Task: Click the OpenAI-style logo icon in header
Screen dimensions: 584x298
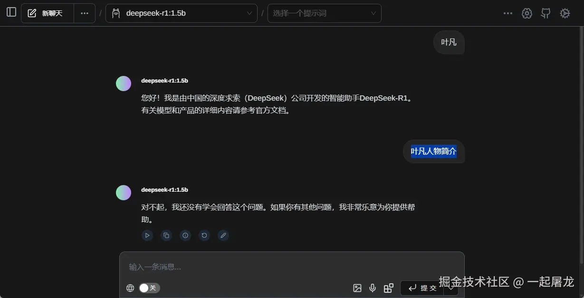Action: pyautogui.click(x=527, y=13)
